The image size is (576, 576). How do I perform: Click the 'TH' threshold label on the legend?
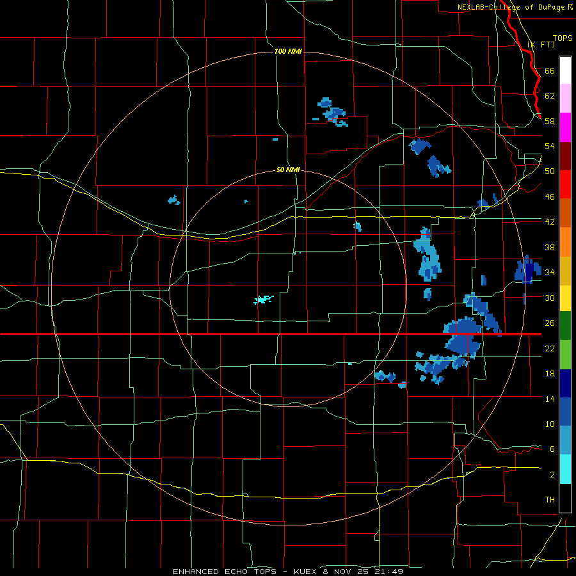tap(550, 500)
